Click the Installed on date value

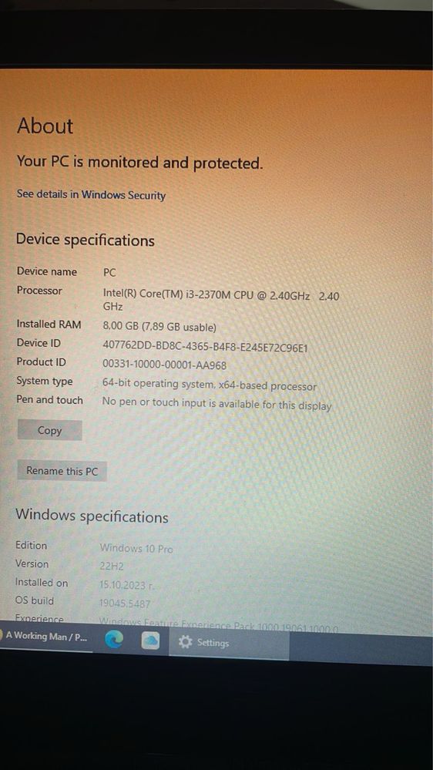[x=127, y=585]
